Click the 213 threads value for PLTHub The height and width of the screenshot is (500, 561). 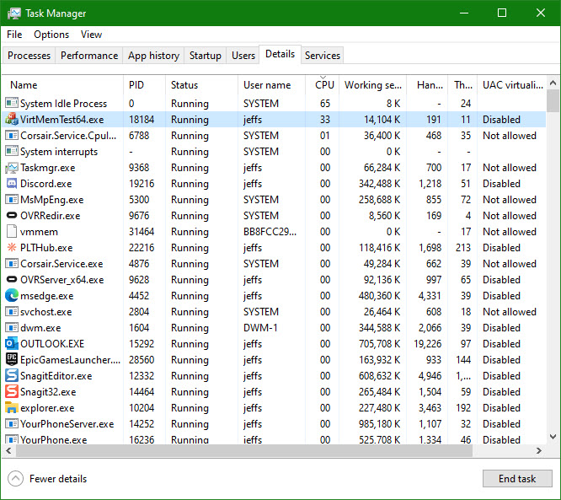coord(463,248)
